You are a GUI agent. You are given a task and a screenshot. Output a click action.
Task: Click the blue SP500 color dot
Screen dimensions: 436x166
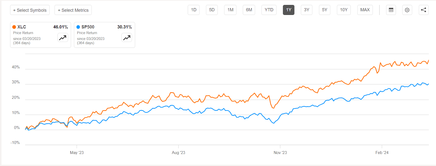pos(78,27)
